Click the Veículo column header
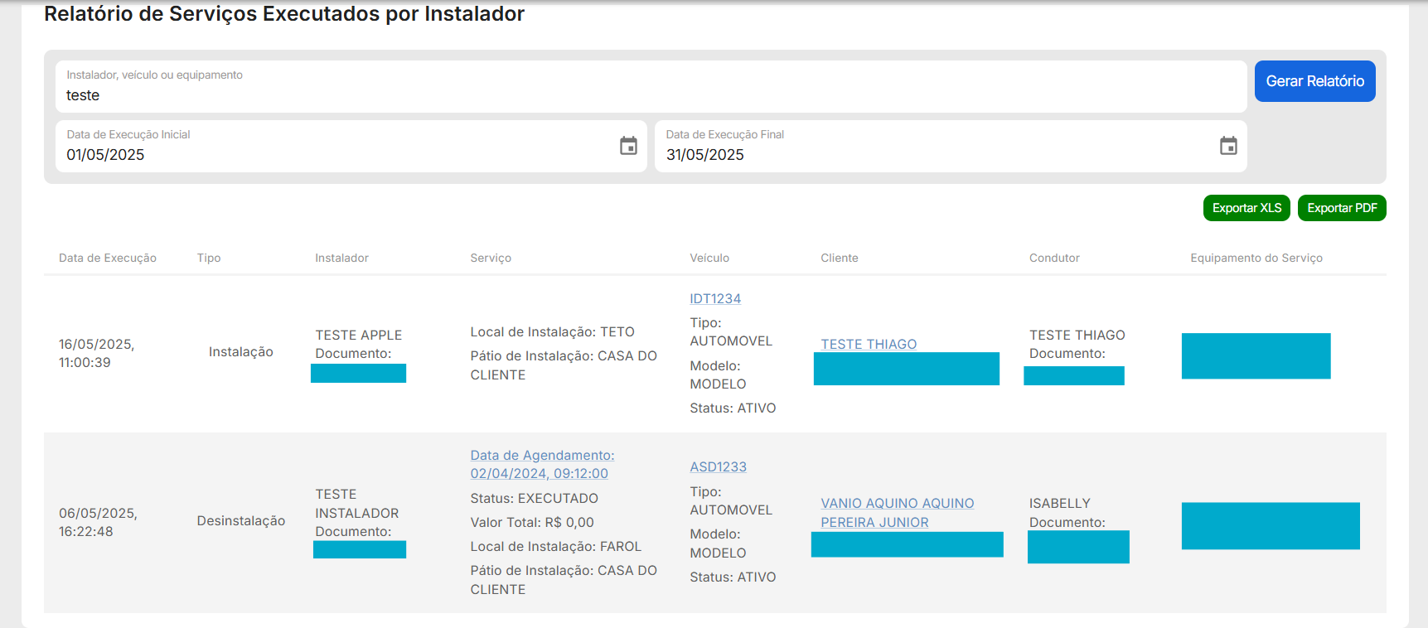1428x628 pixels. coord(709,258)
